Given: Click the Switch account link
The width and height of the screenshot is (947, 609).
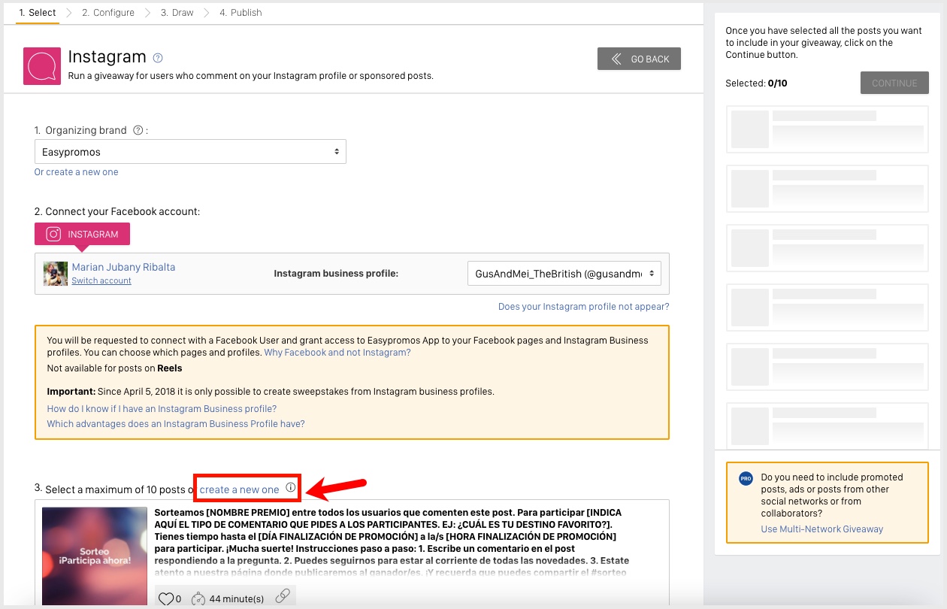Looking at the screenshot, I should coord(101,280).
